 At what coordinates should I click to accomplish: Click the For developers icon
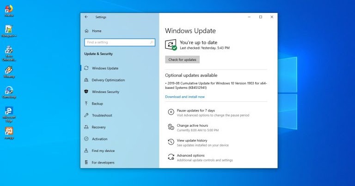tap(86, 163)
